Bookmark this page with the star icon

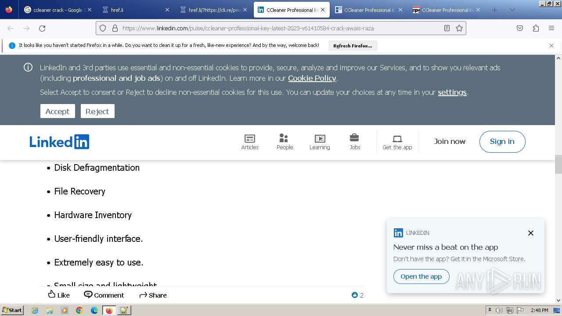[x=459, y=28]
